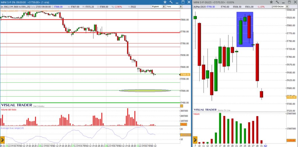Click the orange arrow button in daily chart corner
This screenshot has width=298, height=147.
point(195,140)
